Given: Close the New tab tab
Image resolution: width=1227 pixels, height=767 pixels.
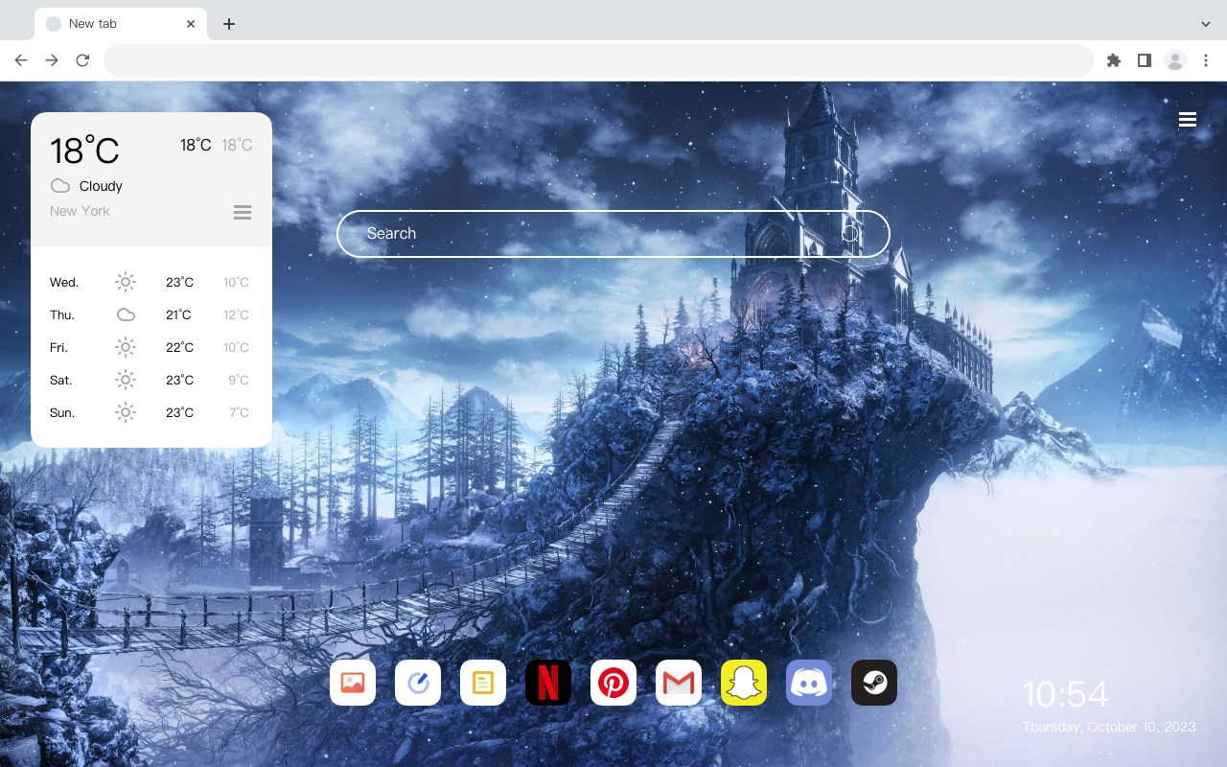Looking at the screenshot, I should [x=191, y=24].
